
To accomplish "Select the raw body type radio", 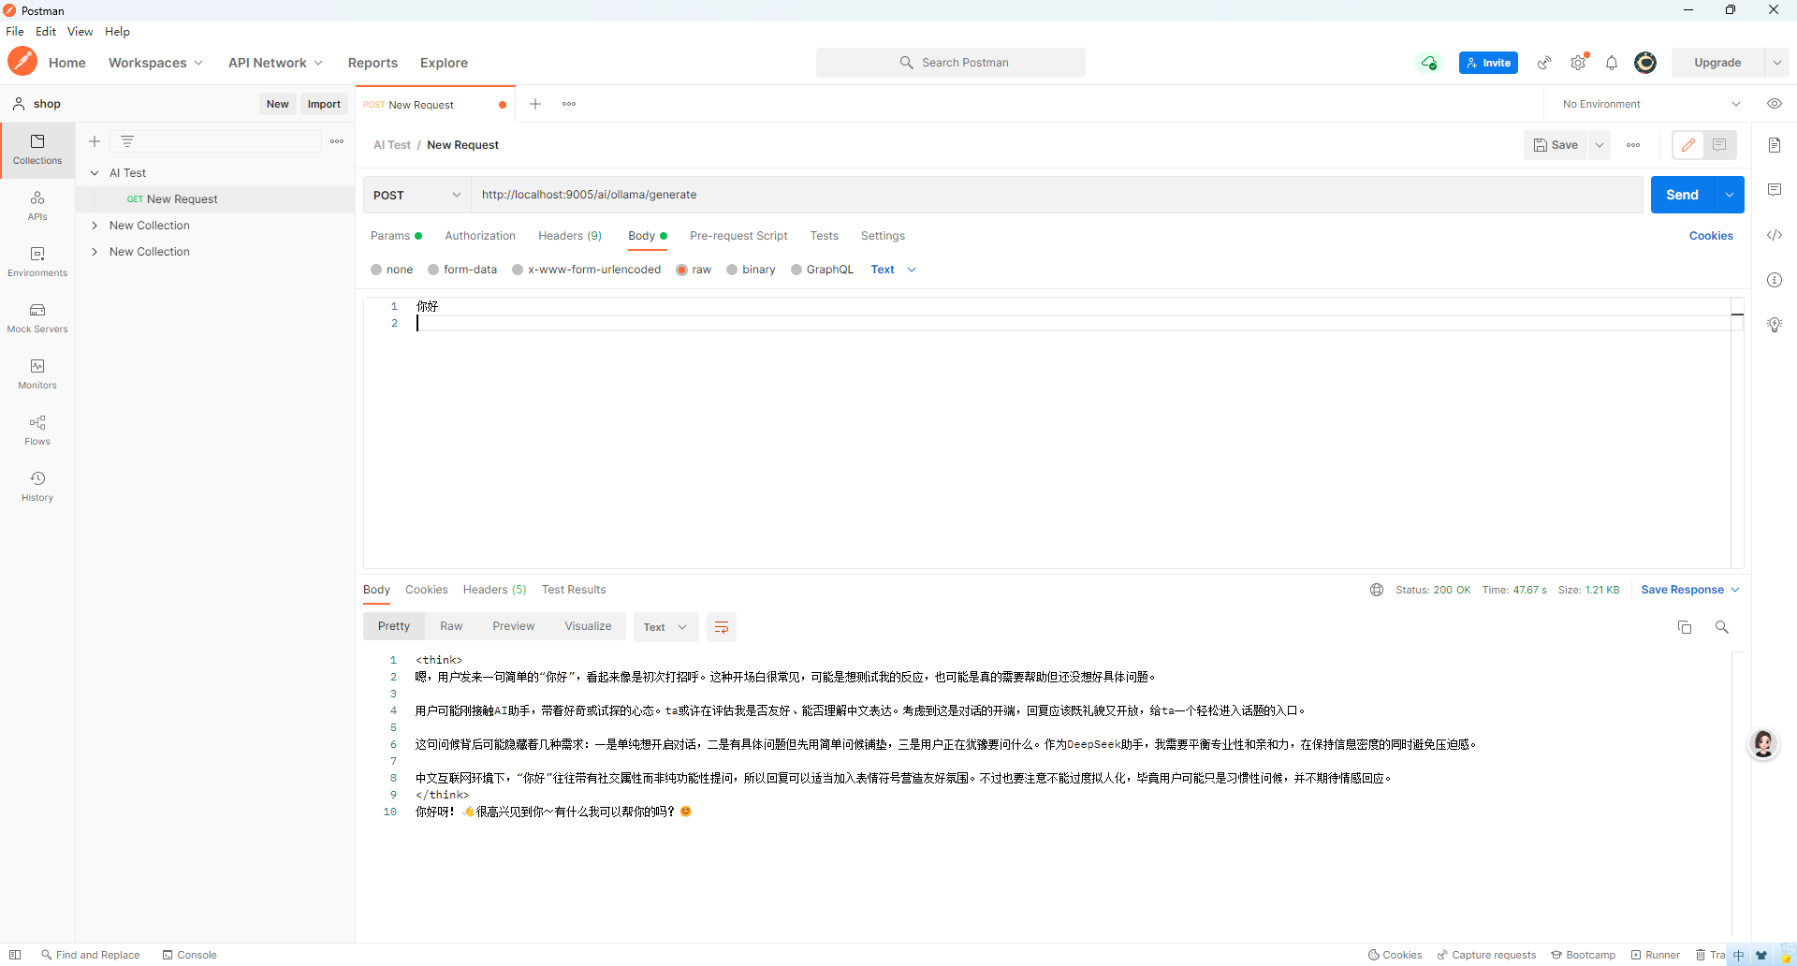I will click(x=682, y=270).
